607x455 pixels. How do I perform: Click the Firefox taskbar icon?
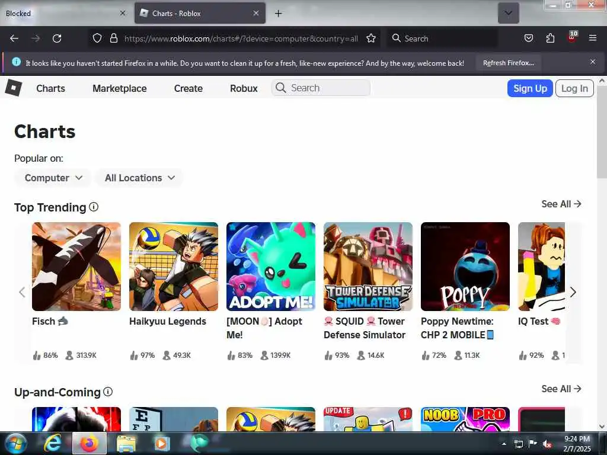pyautogui.click(x=90, y=443)
